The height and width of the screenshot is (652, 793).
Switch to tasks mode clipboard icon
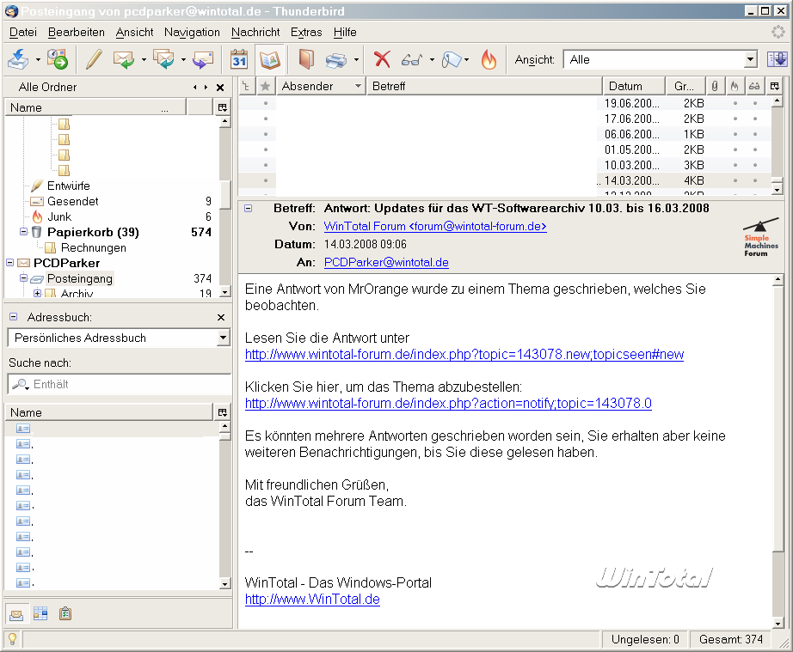click(65, 613)
